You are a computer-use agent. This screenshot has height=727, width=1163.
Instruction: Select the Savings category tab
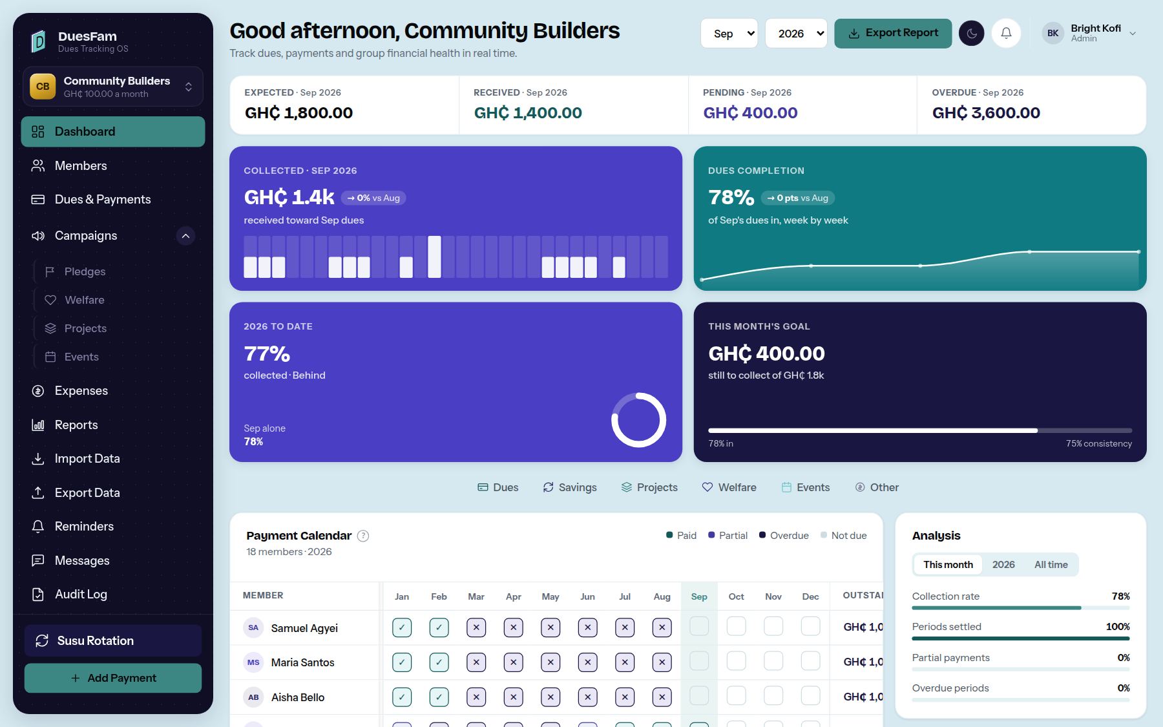tap(570, 487)
